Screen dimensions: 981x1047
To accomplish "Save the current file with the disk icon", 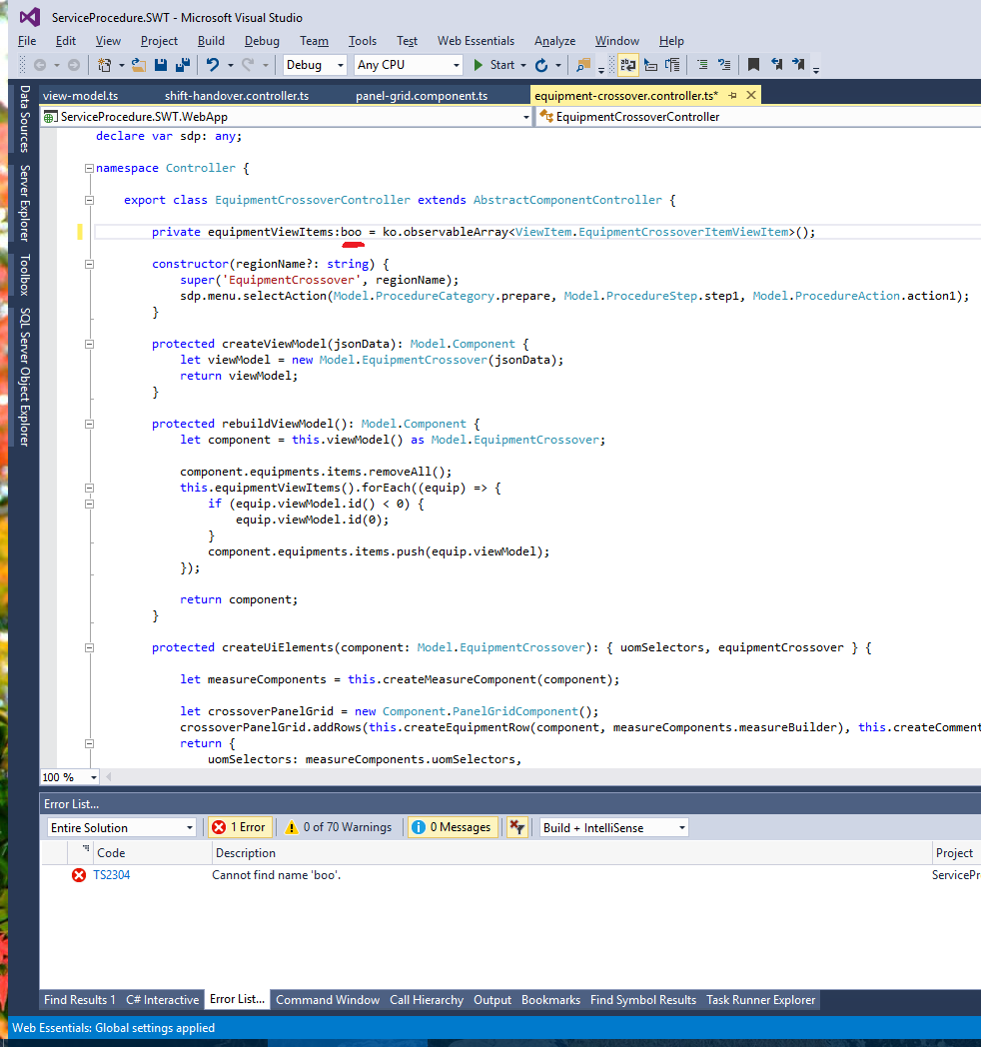I will (160, 65).
